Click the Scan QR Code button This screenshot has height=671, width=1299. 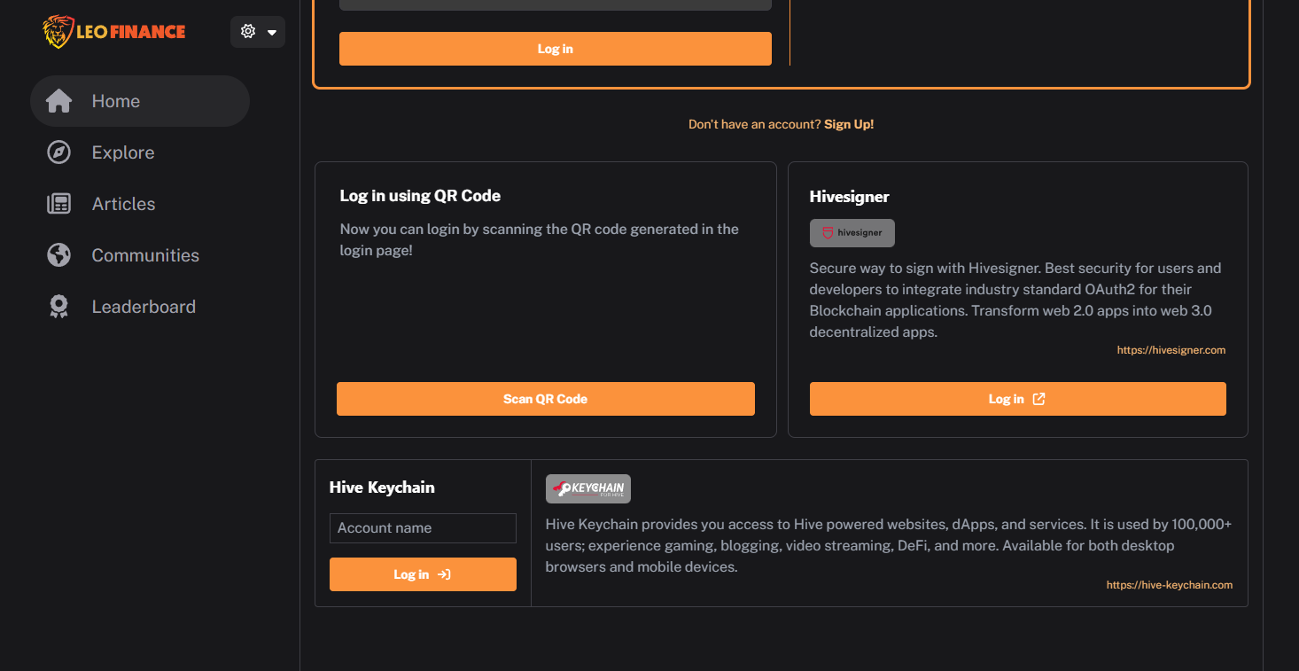(546, 399)
